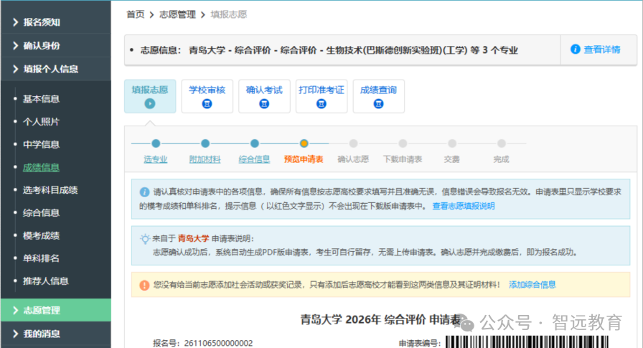643x348 pixels.
Task: Click the 综合信息 step dot
Action: tap(255, 144)
